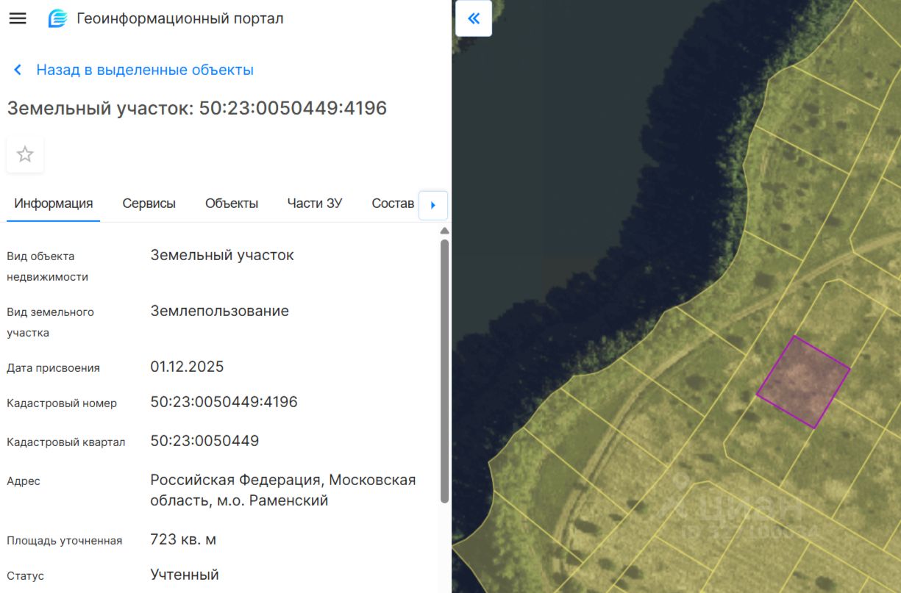Screen dimensions: 901x593
Task: Click the cadastral number value '50:23:0050449:4196'
Action: pos(224,402)
